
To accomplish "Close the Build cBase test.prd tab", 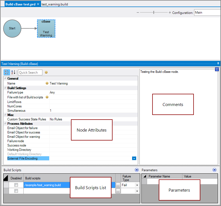I will pos(38,4).
